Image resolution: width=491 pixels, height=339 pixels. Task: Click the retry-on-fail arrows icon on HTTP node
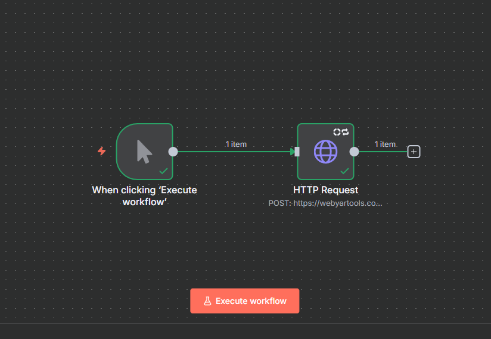(346, 132)
